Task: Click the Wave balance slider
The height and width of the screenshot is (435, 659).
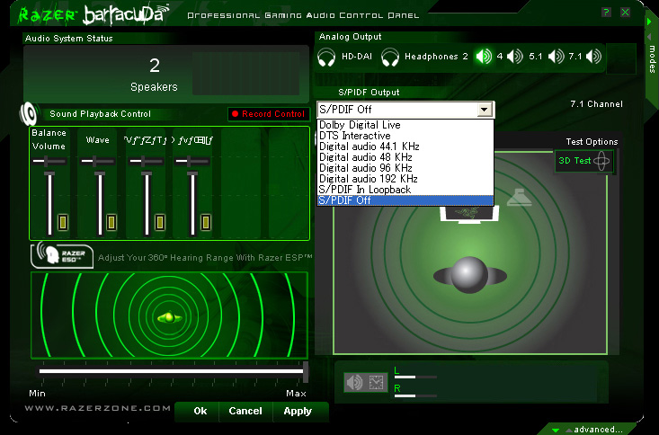Action: [x=97, y=161]
